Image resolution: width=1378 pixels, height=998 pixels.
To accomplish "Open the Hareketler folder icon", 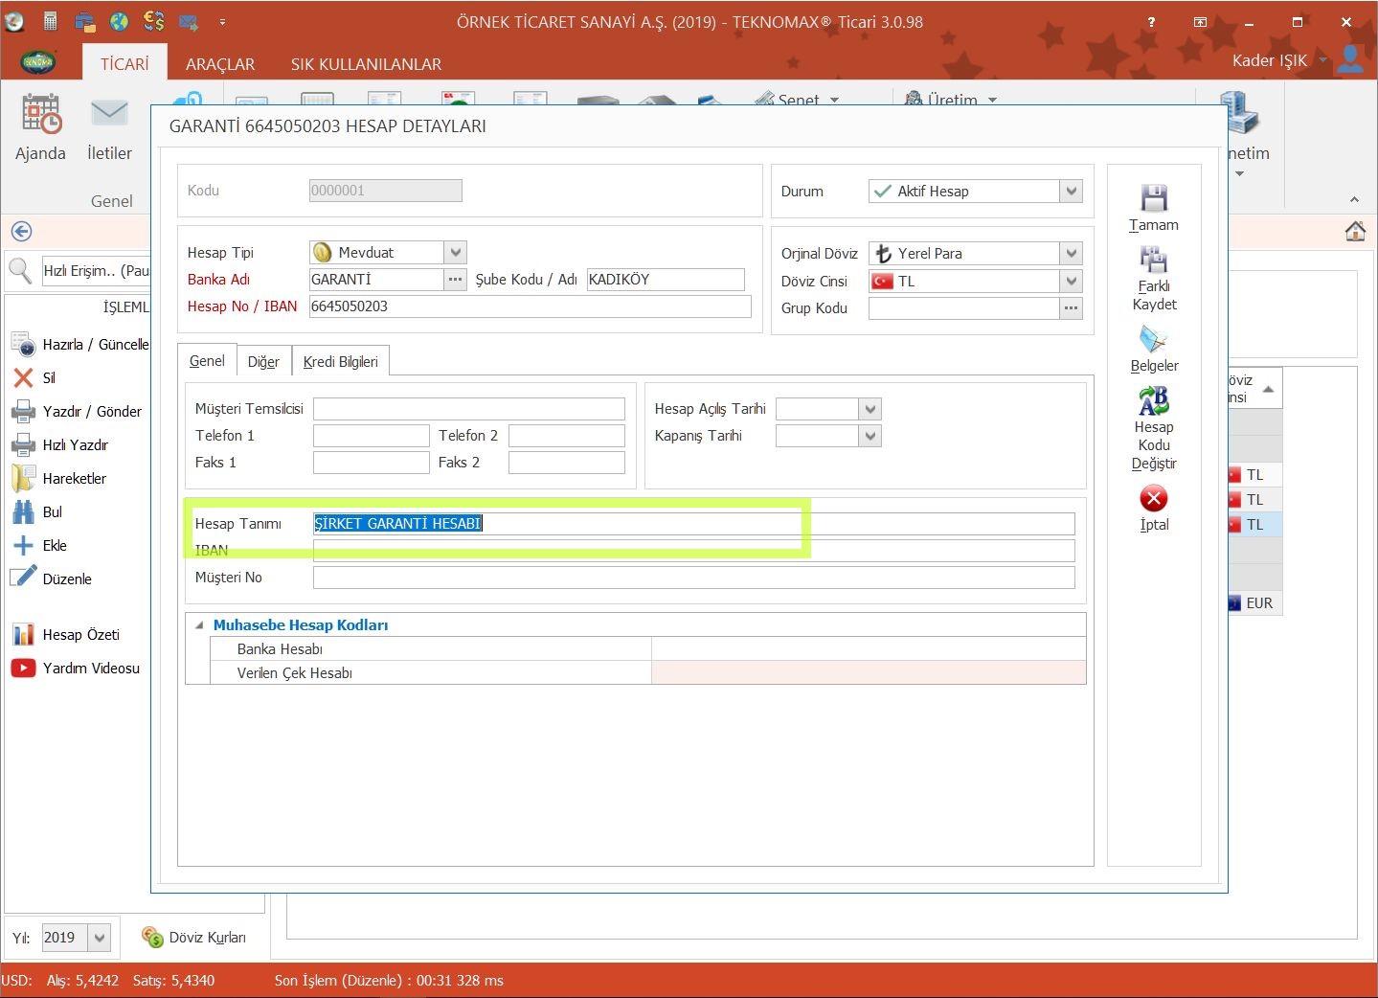I will (23, 478).
